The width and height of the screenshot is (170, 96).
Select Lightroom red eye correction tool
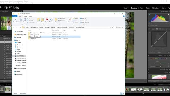click(157, 29)
